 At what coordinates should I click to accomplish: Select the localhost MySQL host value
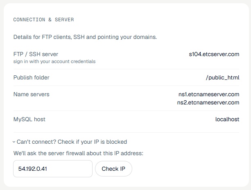pos(227,119)
